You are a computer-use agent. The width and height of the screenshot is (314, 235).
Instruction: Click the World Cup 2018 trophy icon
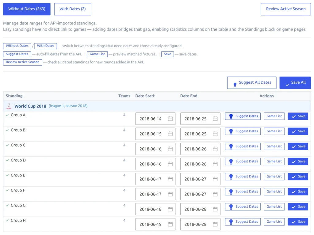click(x=9, y=106)
